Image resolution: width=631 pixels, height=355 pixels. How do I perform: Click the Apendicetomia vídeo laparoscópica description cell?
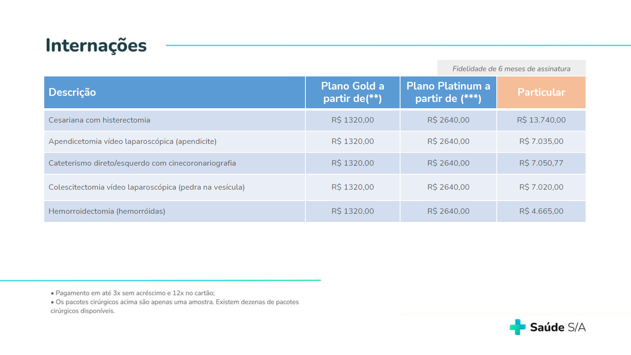click(132, 142)
